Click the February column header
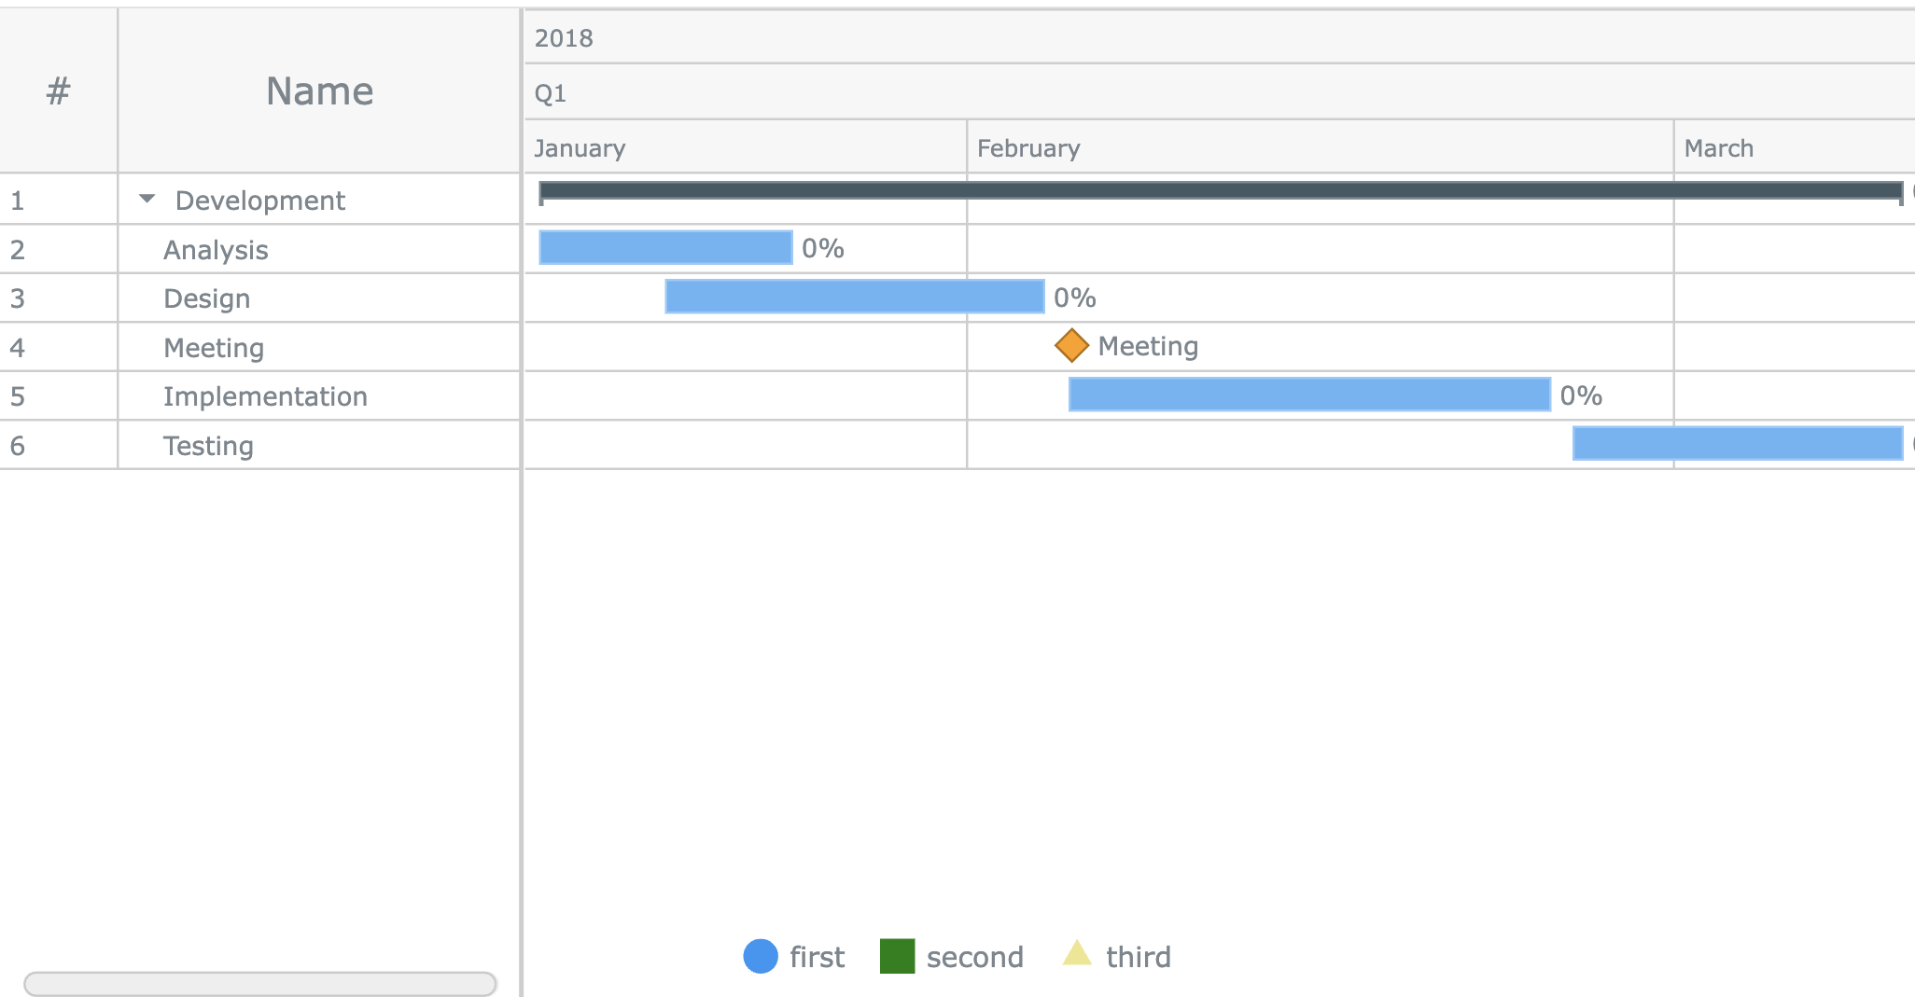 1027,147
